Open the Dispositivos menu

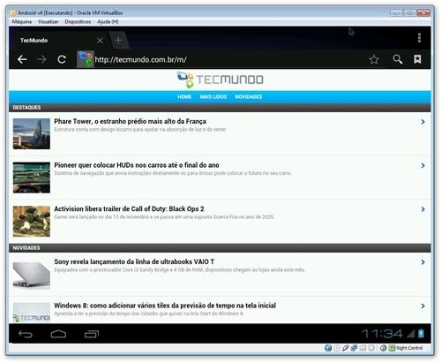click(x=78, y=22)
